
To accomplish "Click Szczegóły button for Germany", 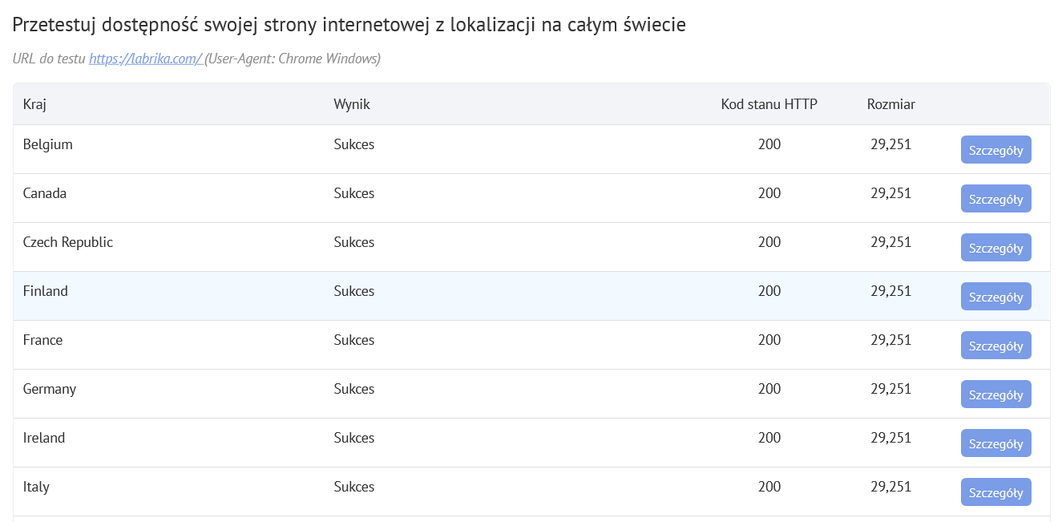I will click(x=995, y=394).
